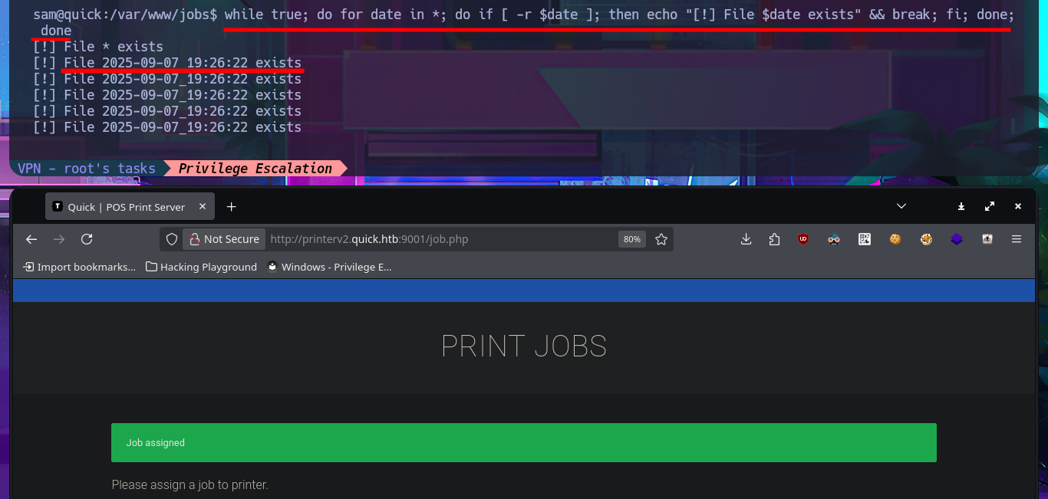Image resolution: width=1048 pixels, height=499 pixels.
Task: Bookmark this page with the star icon
Action: click(x=661, y=239)
